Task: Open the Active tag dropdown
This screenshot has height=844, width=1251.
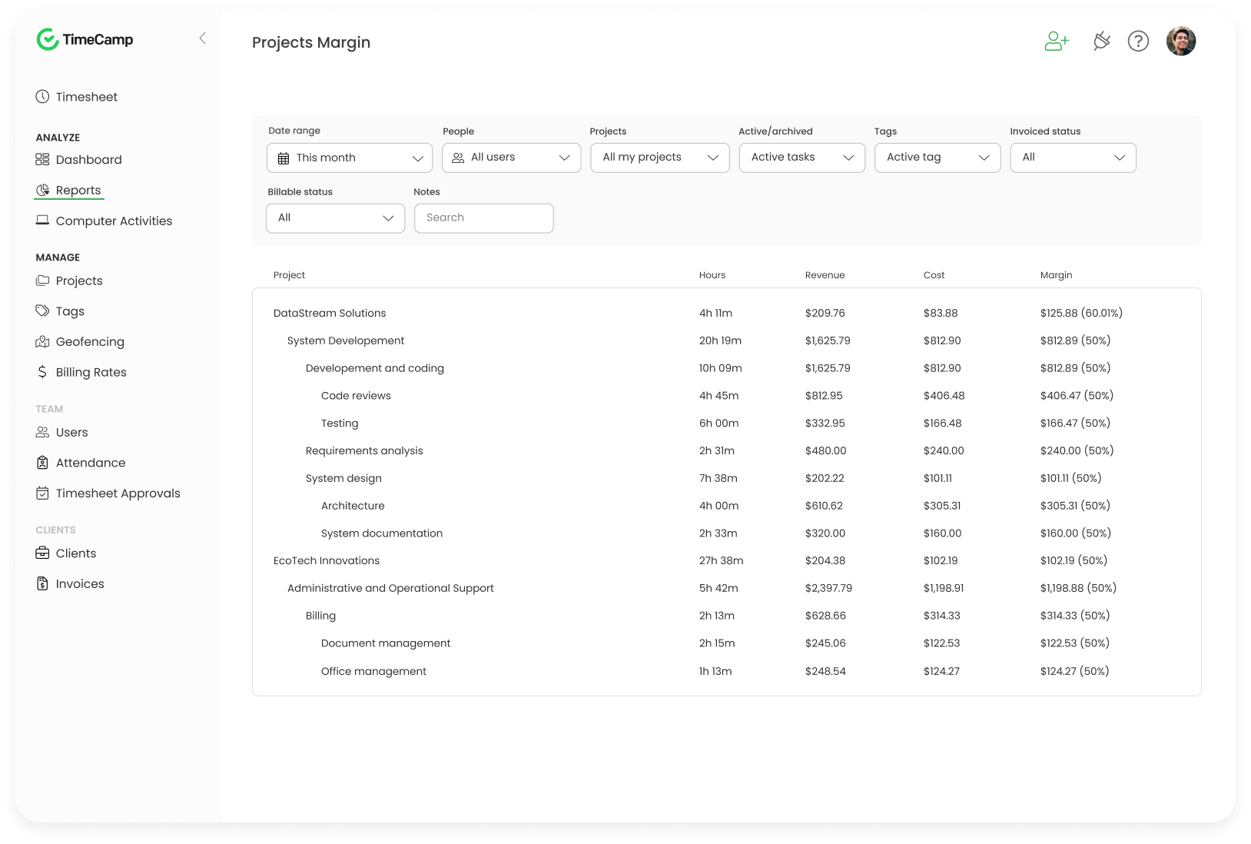Action: [x=937, y=158]
